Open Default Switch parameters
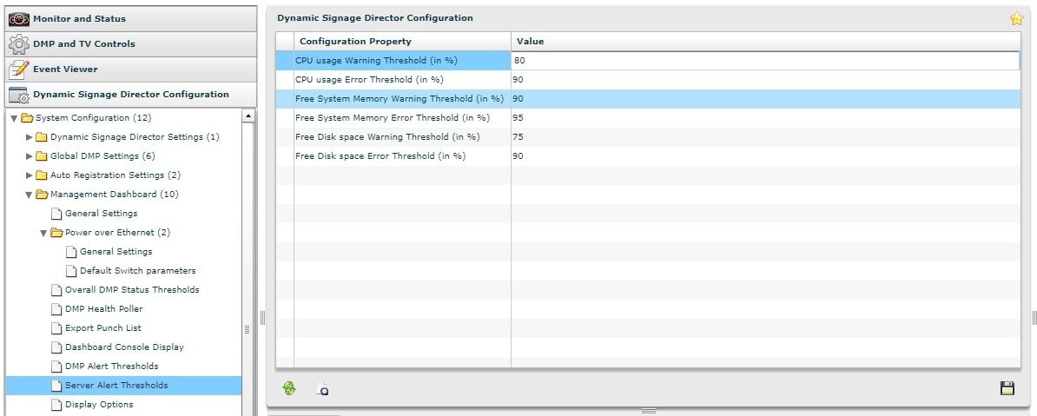The image size is (1037, 416). click(x=137, y=271)
